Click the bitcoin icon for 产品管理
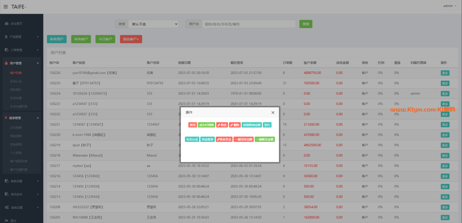Screen dimensions: 462x223 (6, 37)
